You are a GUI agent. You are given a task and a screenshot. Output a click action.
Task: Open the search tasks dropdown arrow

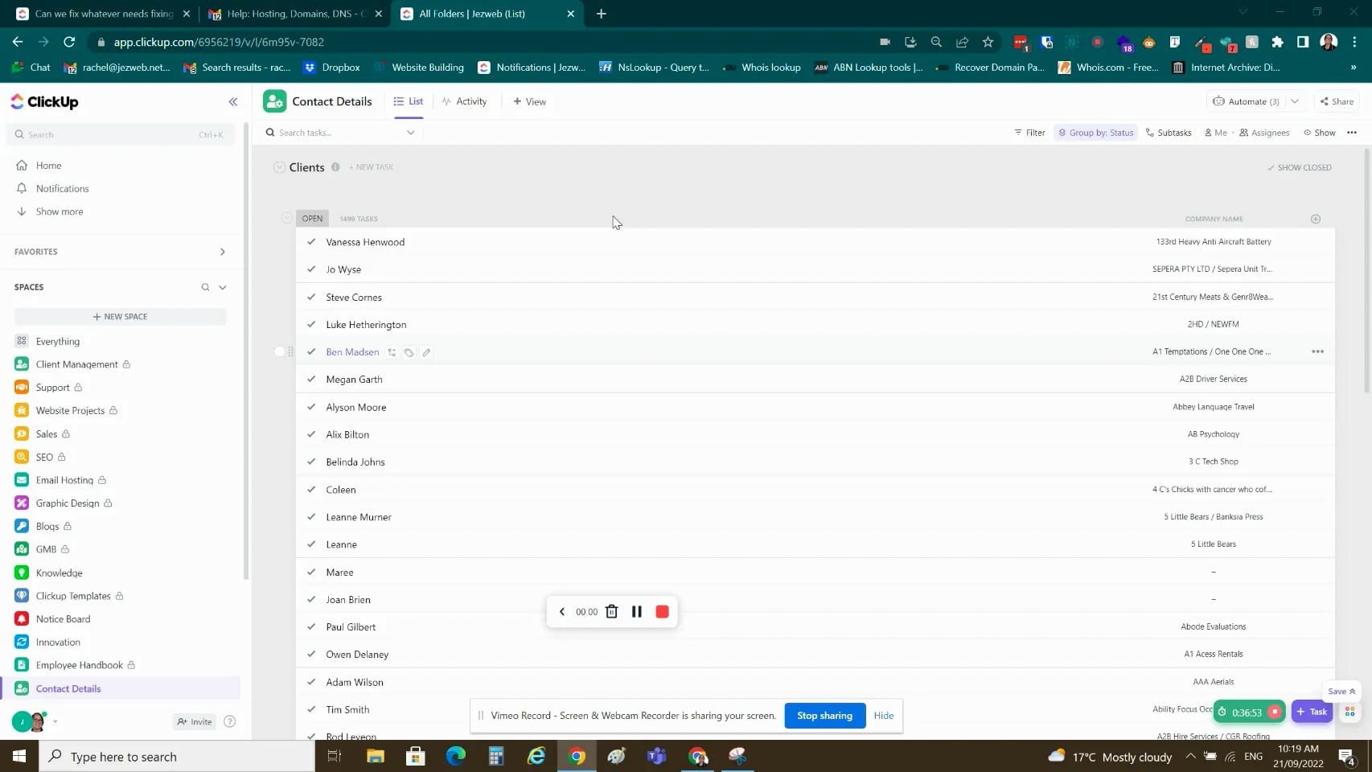[x=410, y=133]
